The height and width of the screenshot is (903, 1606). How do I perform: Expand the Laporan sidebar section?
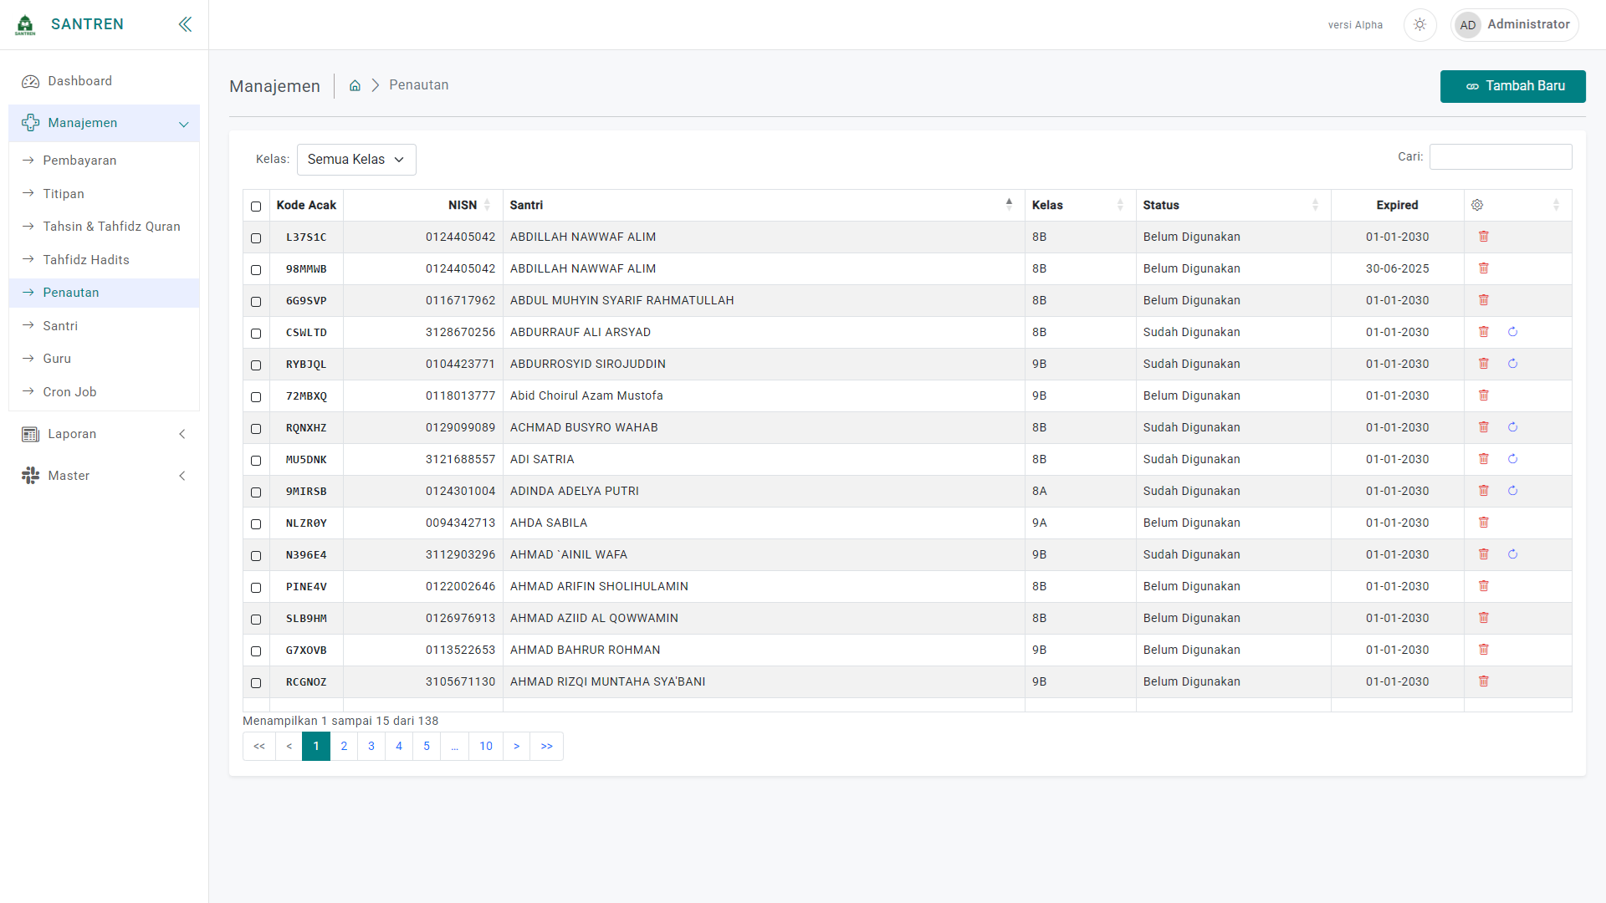point(104,434)
